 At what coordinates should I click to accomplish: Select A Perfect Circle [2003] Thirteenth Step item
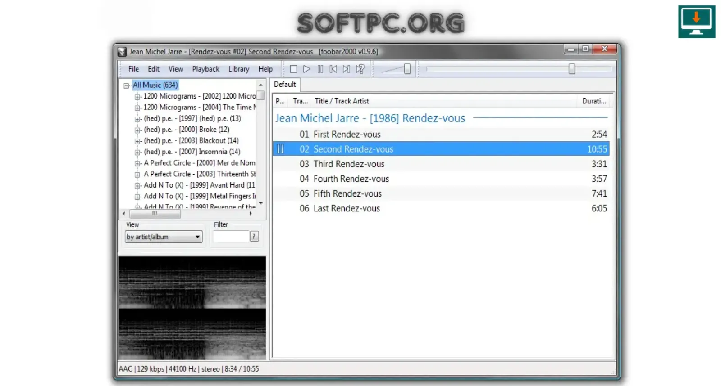coord(200,174)
